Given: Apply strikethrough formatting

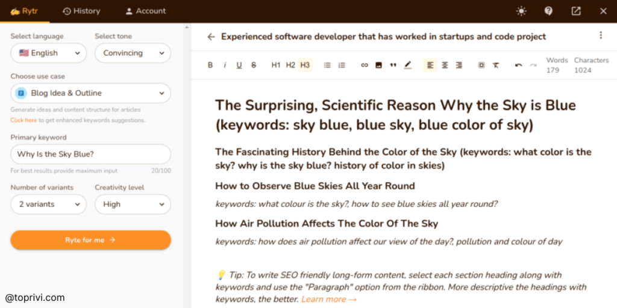Looking at the screenshot, I should point(254,65).
